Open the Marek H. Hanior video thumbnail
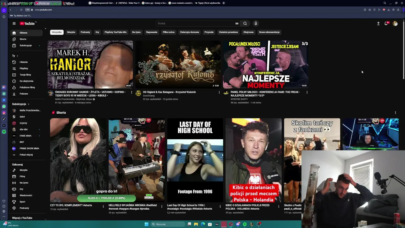405x228 pixels. coord(90,64)
